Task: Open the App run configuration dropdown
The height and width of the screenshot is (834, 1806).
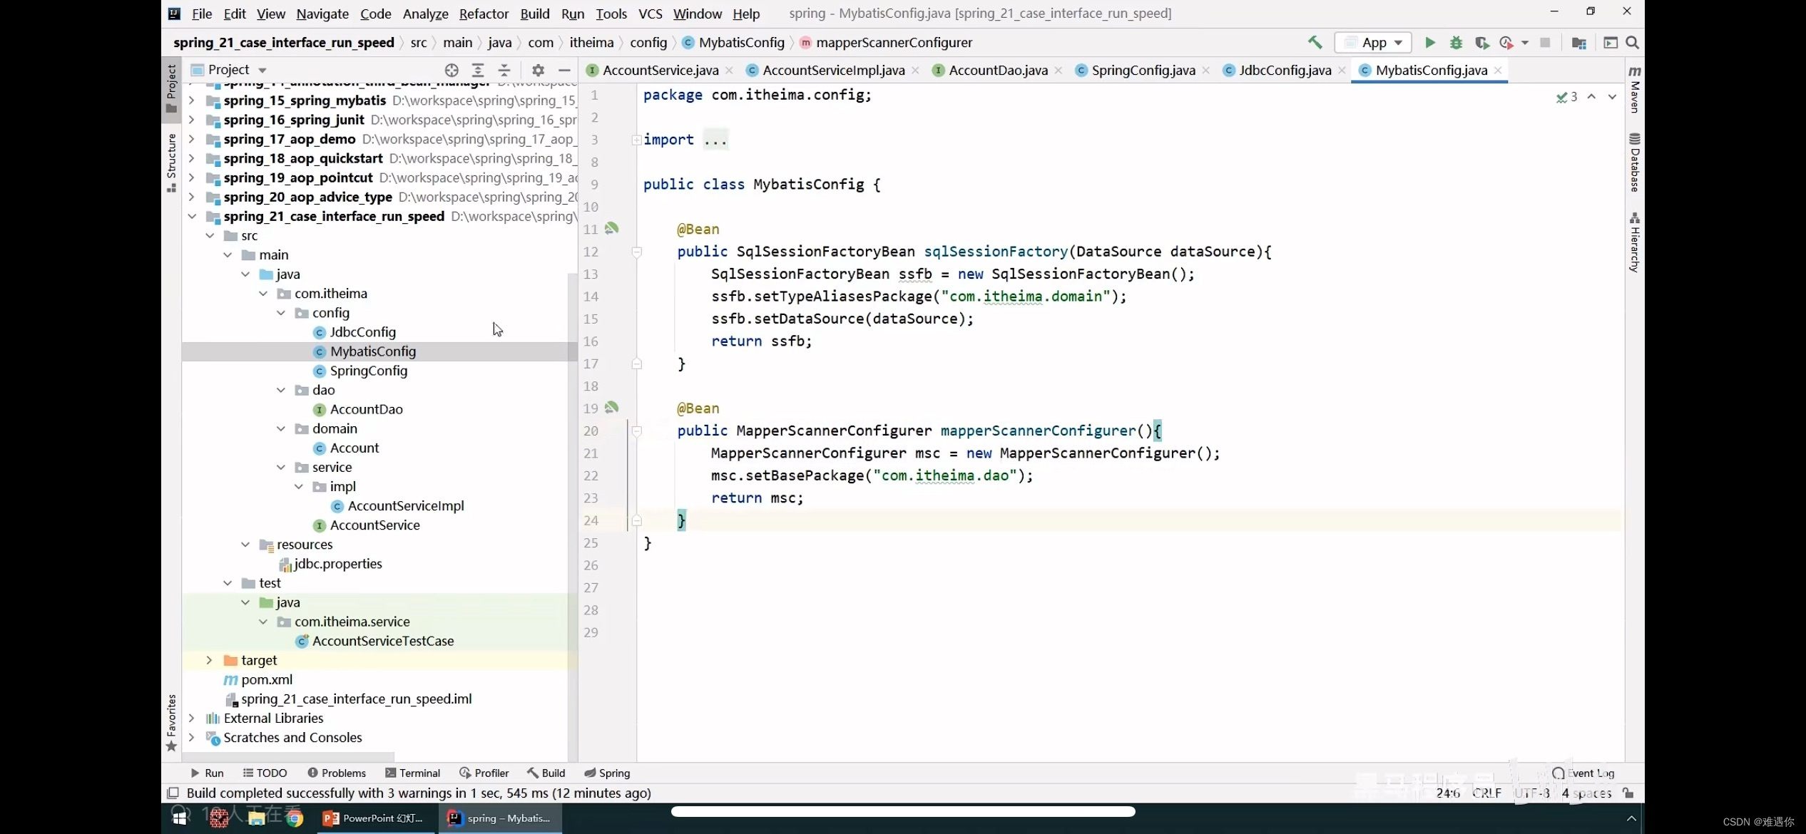Action: [x=1373, y=43]
